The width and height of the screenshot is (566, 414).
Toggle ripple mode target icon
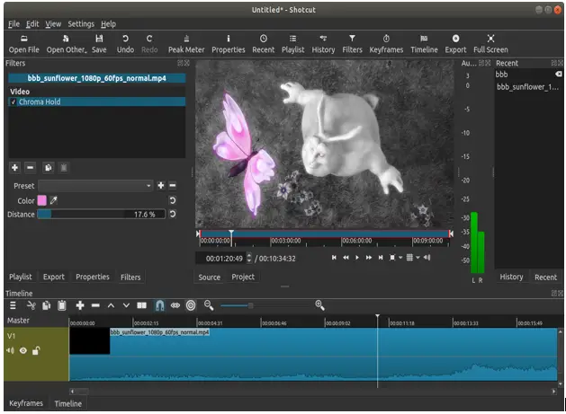191,305
